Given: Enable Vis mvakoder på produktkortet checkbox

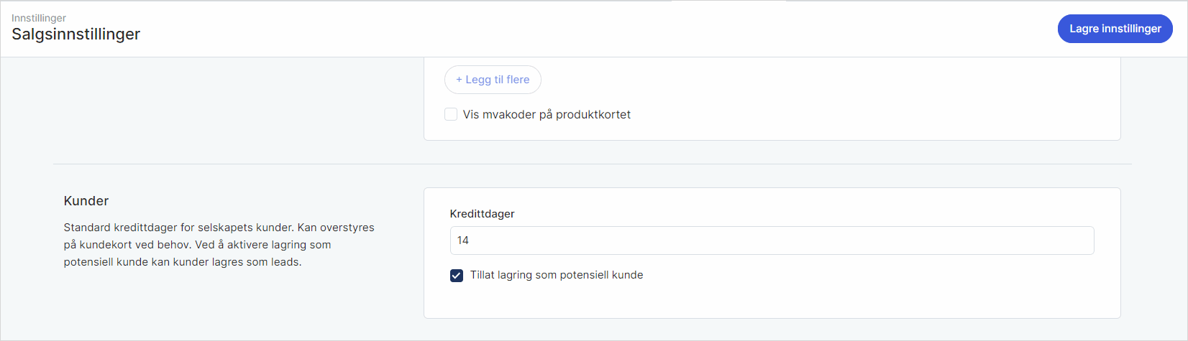Looking at the screenshot, I should [451, 114].
